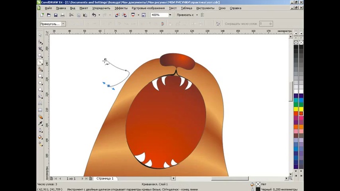The height and width of the screenshot is (191, 340).
Task: Select the Crop tool
Action: 40,48
